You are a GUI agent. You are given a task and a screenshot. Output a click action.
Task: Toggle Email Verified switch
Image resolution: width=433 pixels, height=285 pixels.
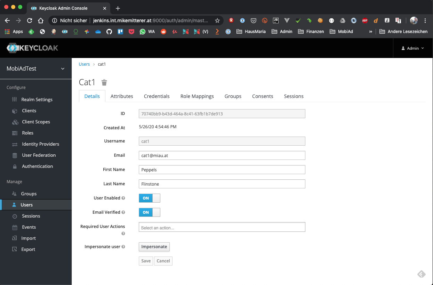coord(150,212)
